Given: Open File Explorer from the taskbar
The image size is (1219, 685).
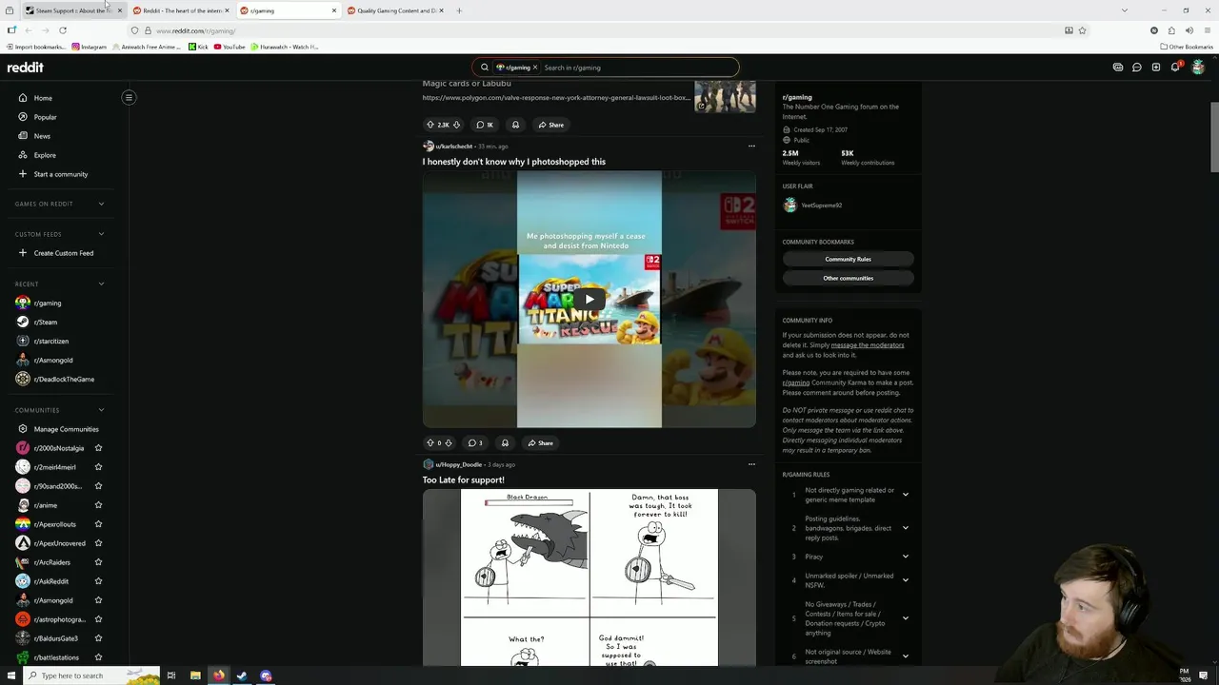Looking at the screenshot, I should (x=195, y=675).
